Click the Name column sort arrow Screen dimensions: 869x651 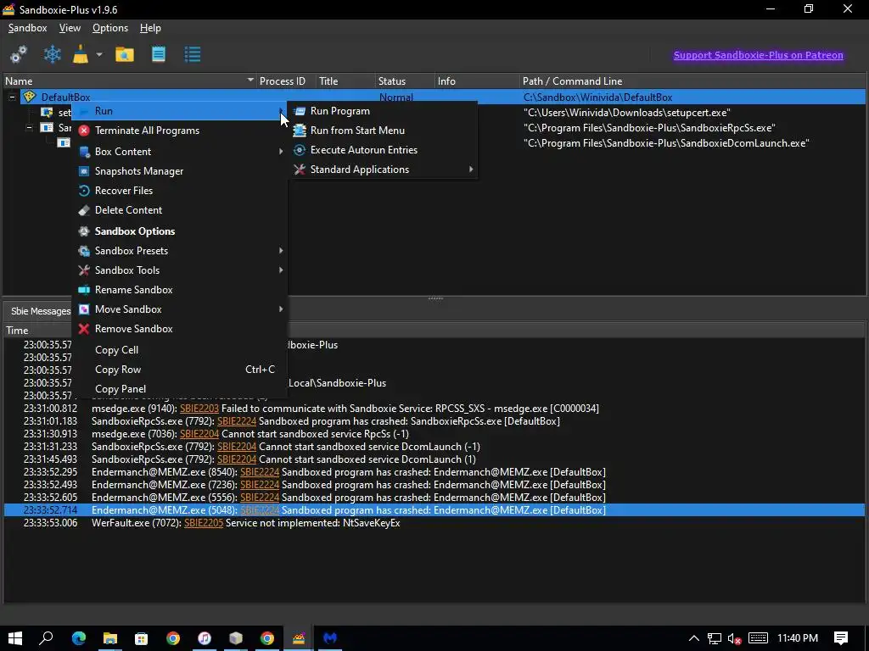coord(250,81)
